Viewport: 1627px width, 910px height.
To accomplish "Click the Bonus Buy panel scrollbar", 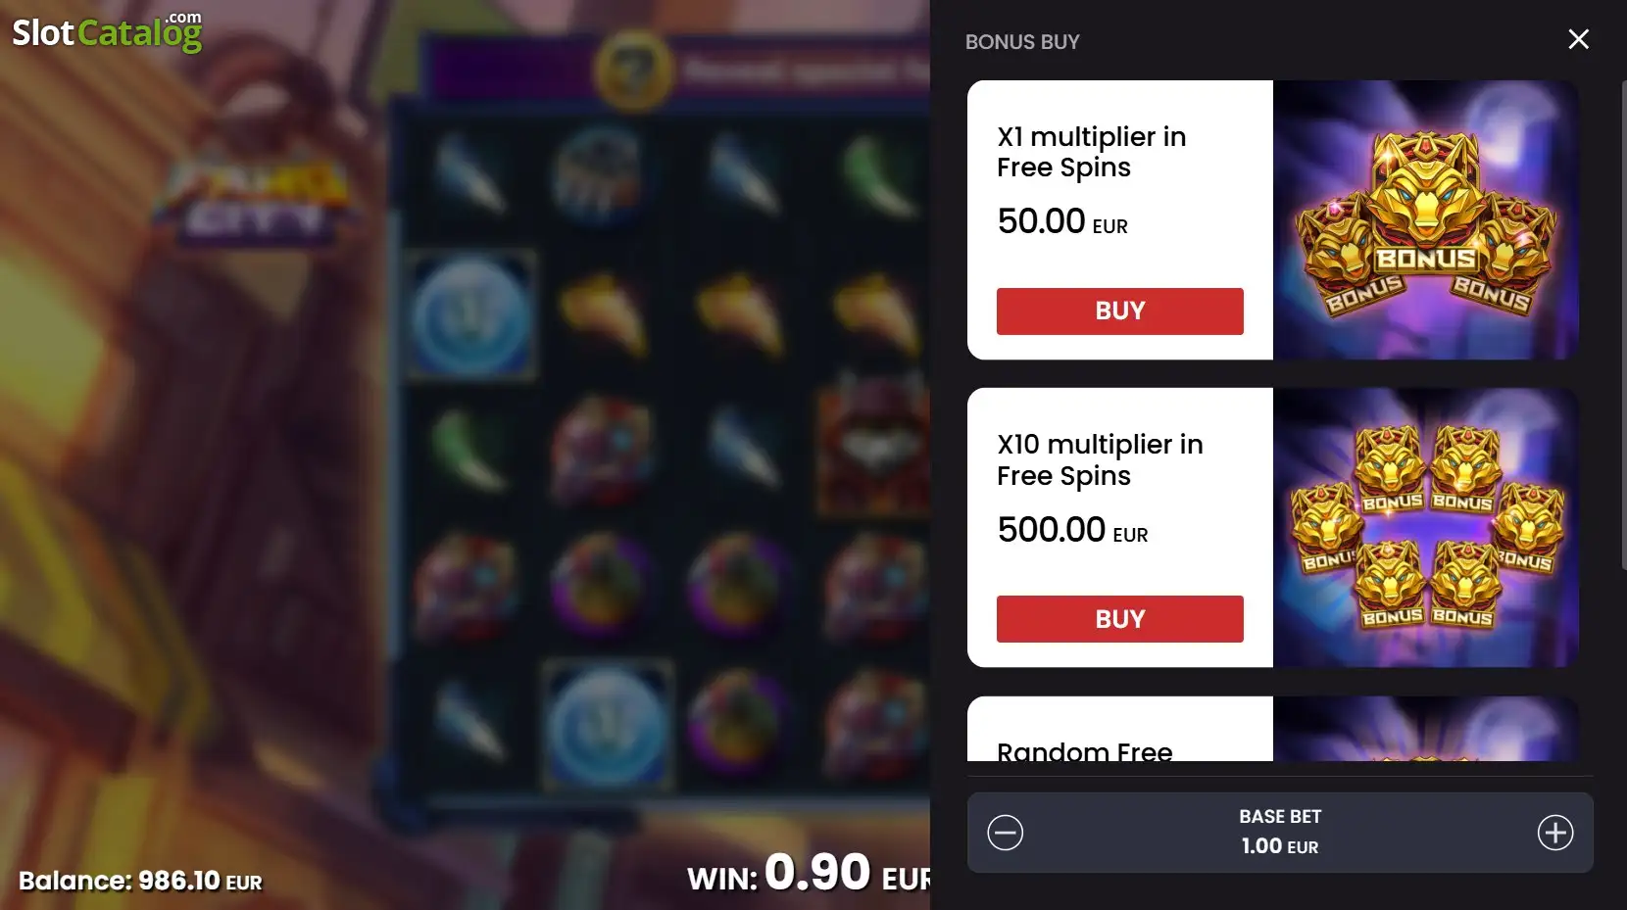I will 1623,323.
